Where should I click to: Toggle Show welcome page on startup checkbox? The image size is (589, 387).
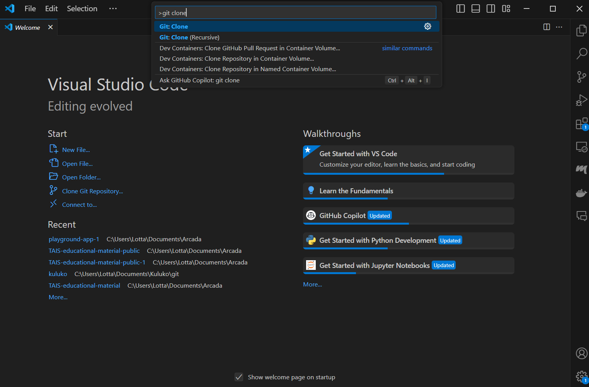(x=239, y=377)
